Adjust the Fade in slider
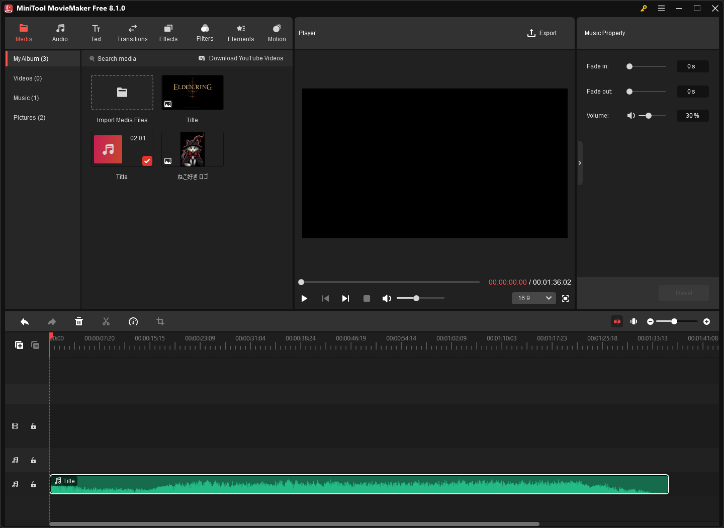 click(x=647, y=66)
